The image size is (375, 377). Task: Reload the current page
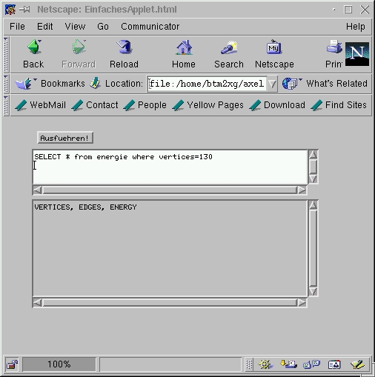point(125,47)
